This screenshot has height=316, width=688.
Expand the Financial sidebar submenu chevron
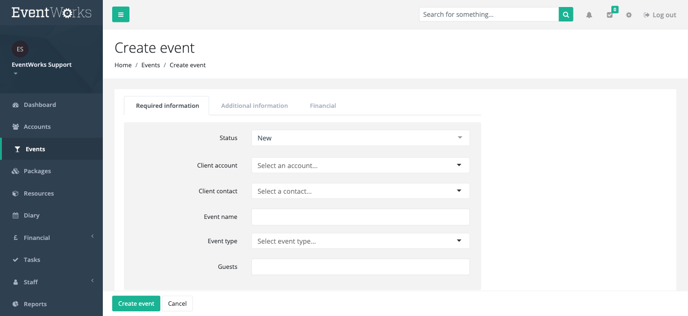(x=93, y=236)
